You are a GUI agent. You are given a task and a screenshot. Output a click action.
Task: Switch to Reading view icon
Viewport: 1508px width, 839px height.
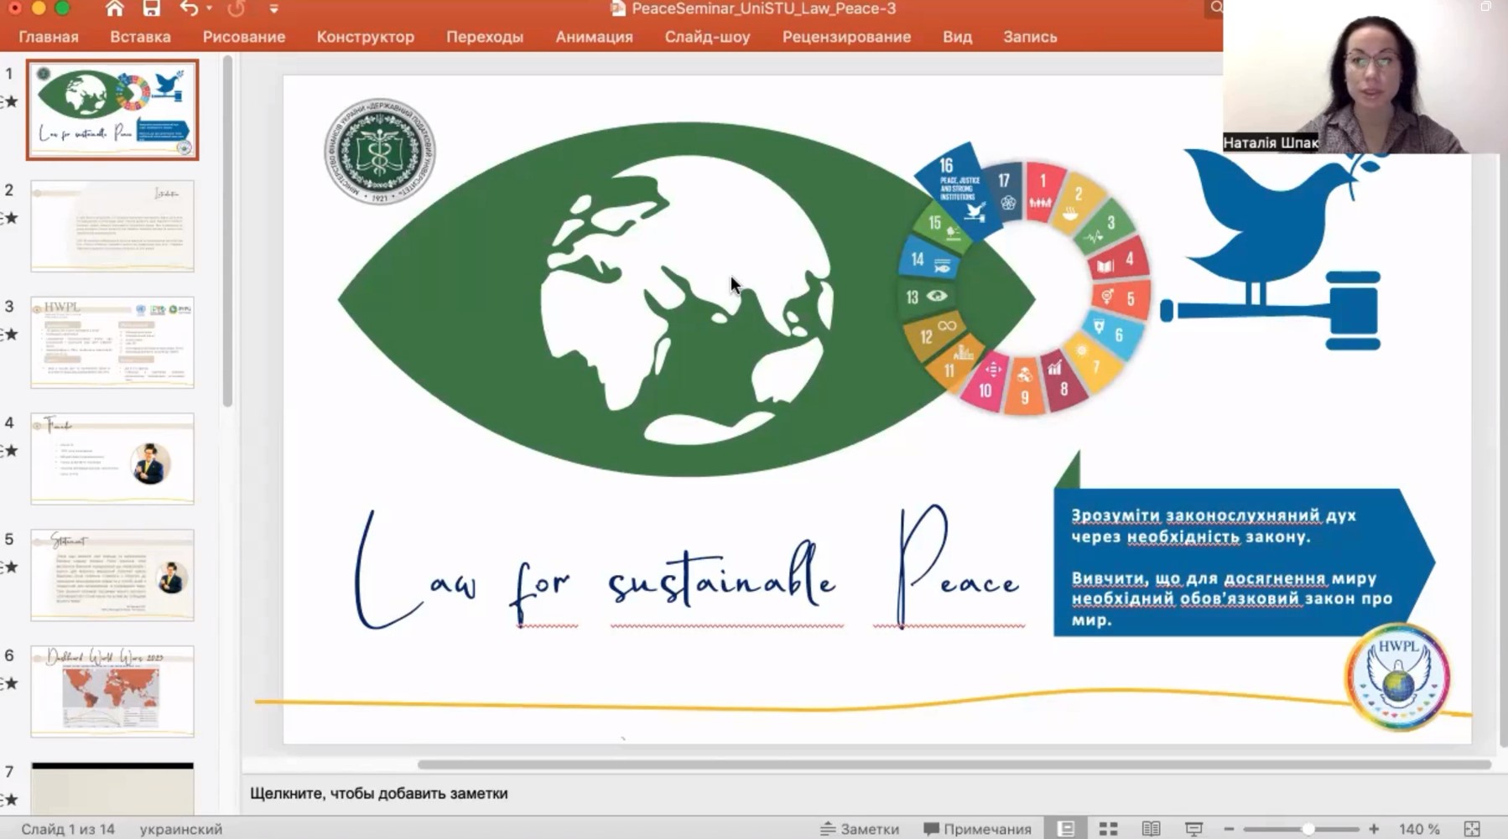tap(1152, 829)
